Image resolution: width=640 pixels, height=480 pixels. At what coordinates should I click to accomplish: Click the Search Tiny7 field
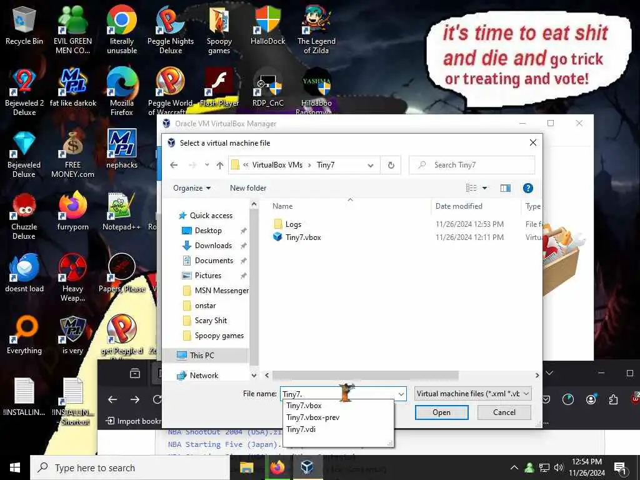(472, 165)
